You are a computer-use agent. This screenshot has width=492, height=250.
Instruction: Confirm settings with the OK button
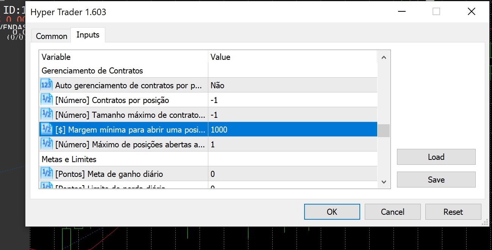click(332, 212)
